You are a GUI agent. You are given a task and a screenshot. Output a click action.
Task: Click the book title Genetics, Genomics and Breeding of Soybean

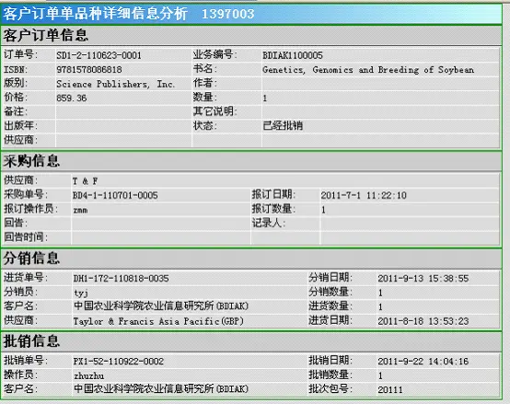click(x=368, y=70)
